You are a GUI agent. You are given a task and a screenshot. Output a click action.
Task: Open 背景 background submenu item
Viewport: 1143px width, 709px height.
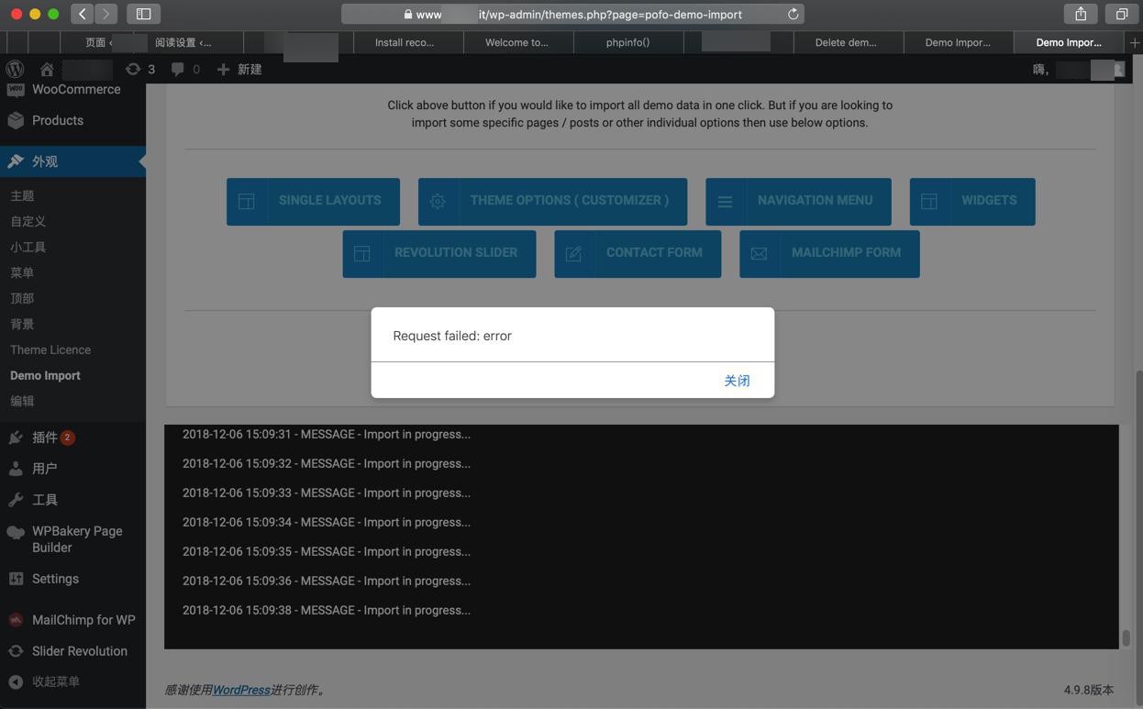pos(22,324)
